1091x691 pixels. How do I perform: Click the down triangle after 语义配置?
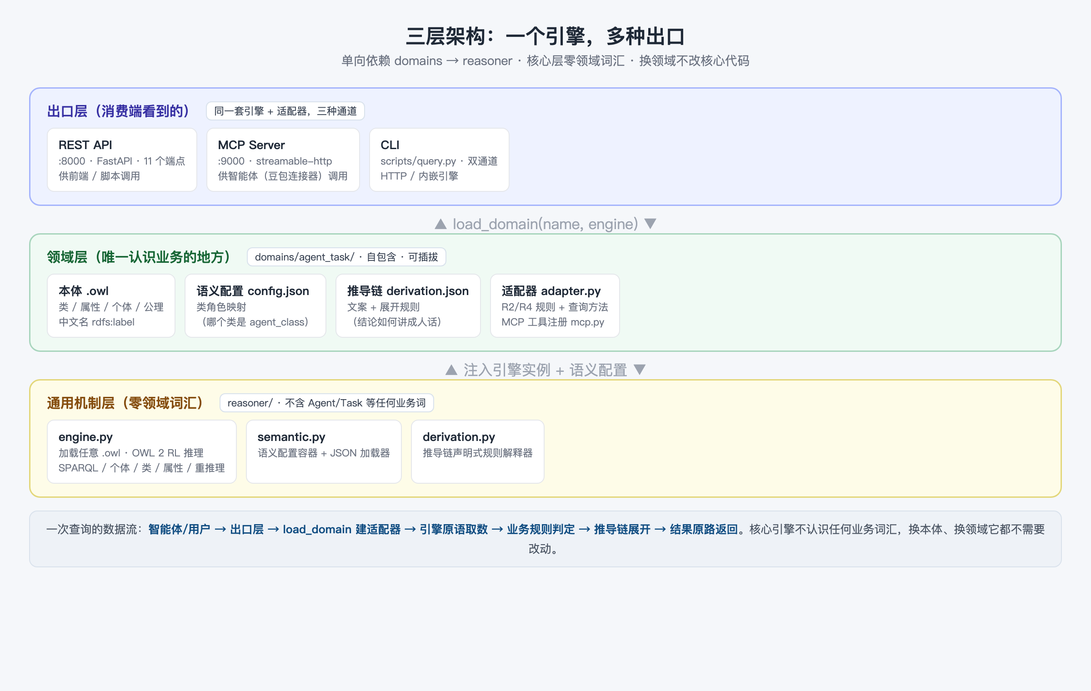[x=640, y=370]
